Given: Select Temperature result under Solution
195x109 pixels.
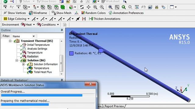Looking at the screenshot, I should 41,68.
